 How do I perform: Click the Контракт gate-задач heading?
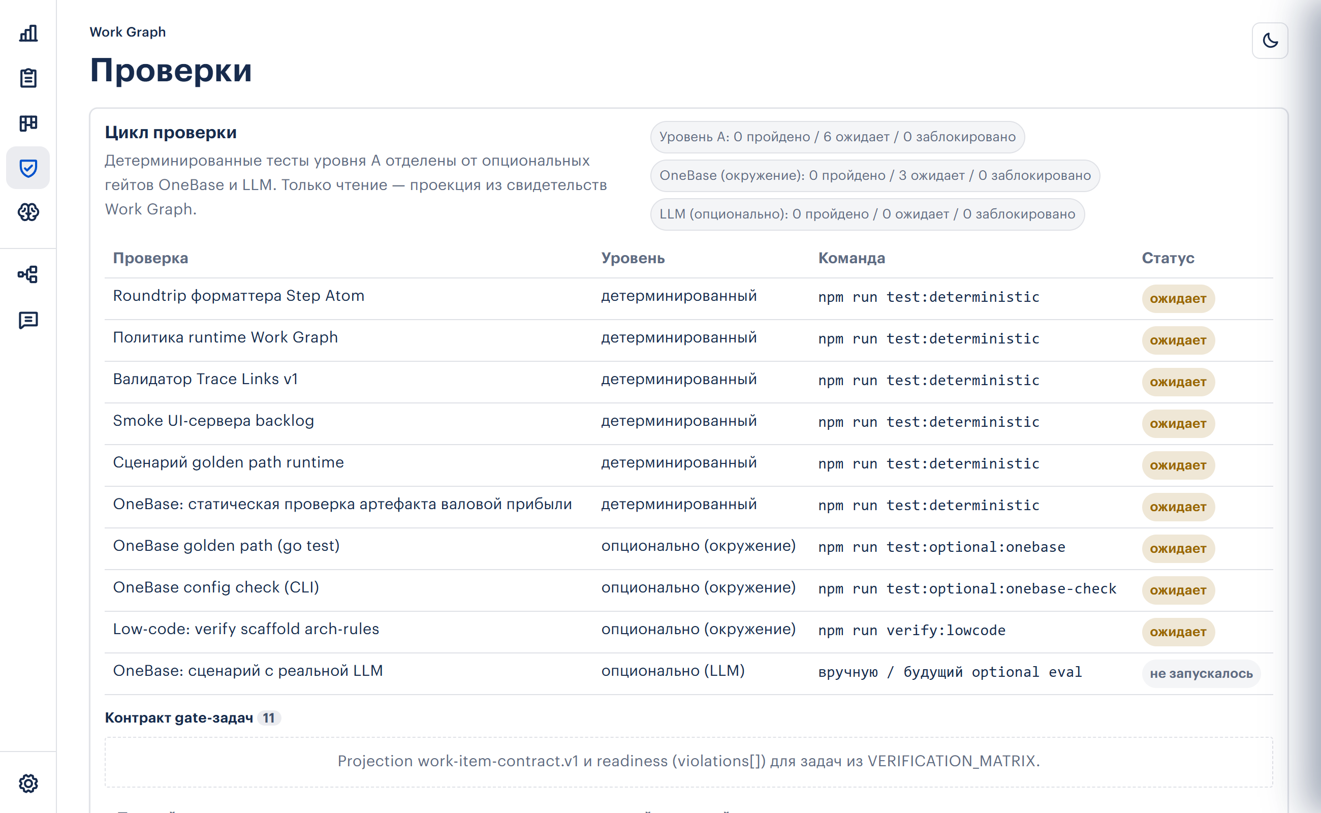click(178, 718)
